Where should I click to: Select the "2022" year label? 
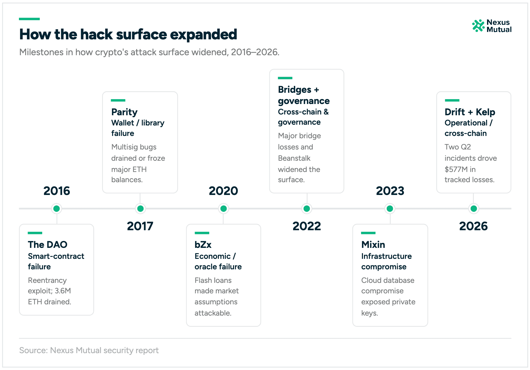[307, 226]
